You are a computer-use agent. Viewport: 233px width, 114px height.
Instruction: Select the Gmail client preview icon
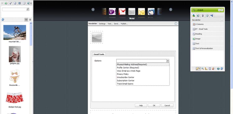pyautogui.click(x=122, y=11)
